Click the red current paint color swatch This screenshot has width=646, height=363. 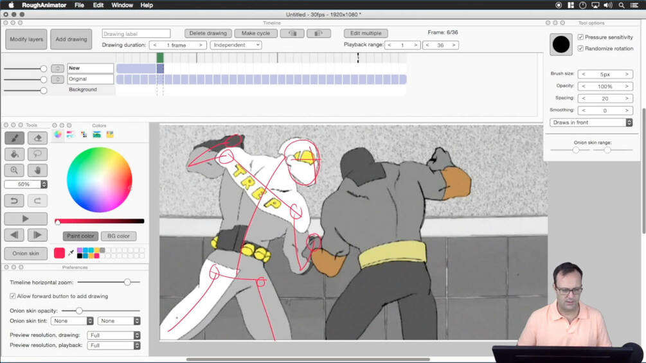(59, 252)
